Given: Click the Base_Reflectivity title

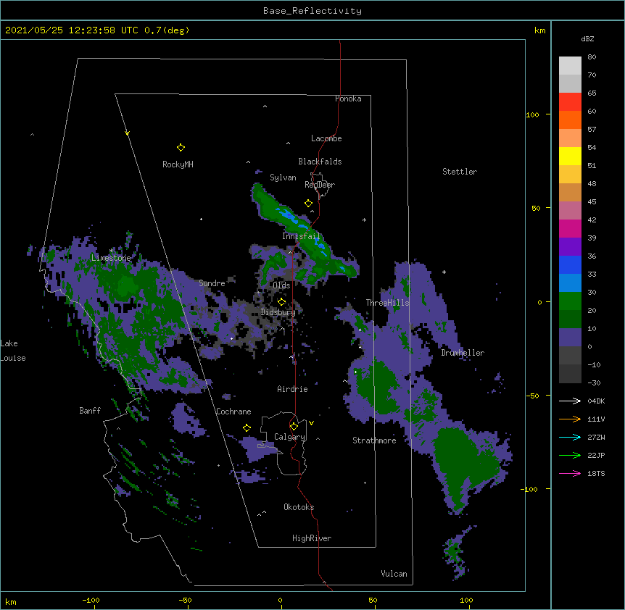Looking at the screenshot, I should (x=312, y=11).
